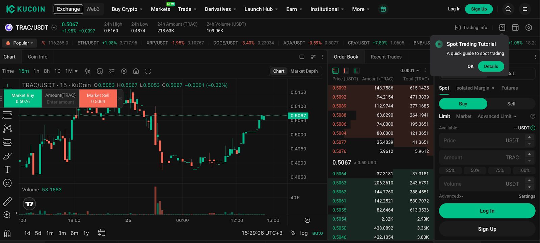
Task: Click the Sign Up button in header
Action: 479,9
